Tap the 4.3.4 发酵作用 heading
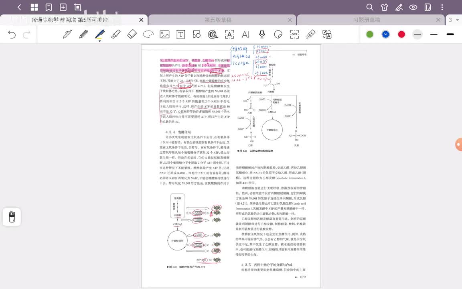 click(178, 132)
